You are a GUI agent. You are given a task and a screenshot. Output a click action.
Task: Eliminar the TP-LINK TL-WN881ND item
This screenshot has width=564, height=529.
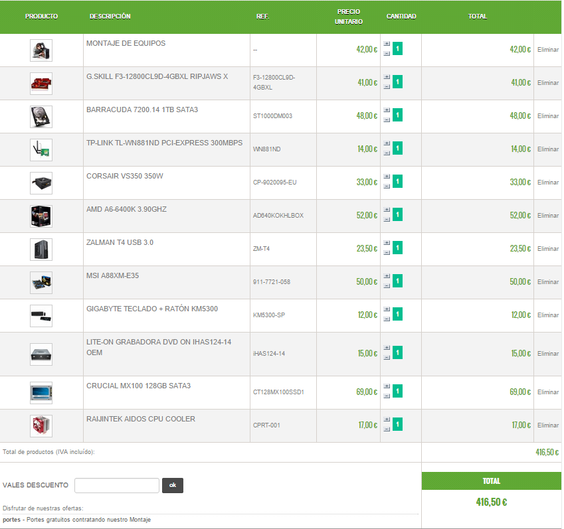548,149
